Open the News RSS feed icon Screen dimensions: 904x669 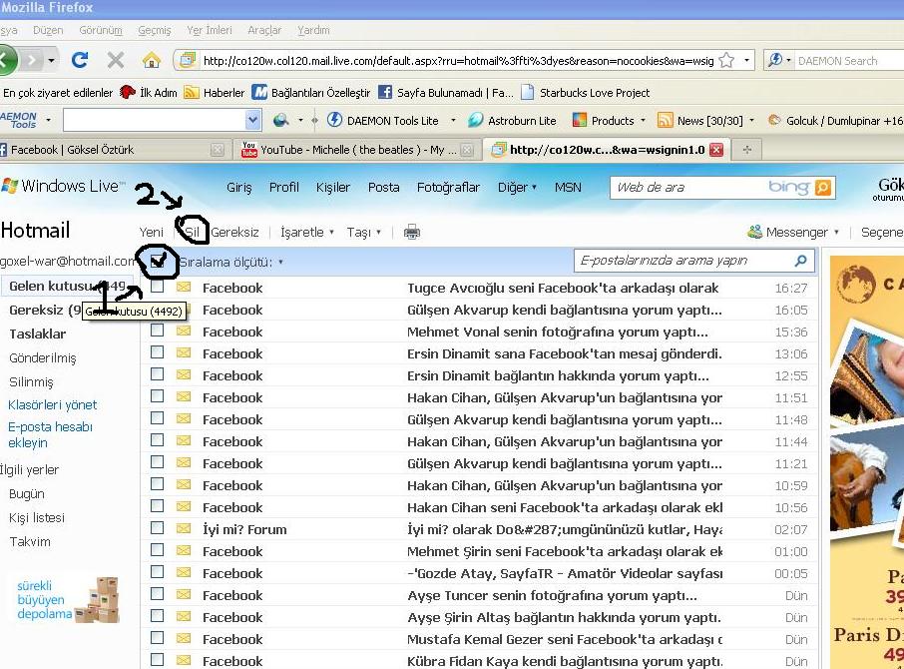(x=666, y=120)
